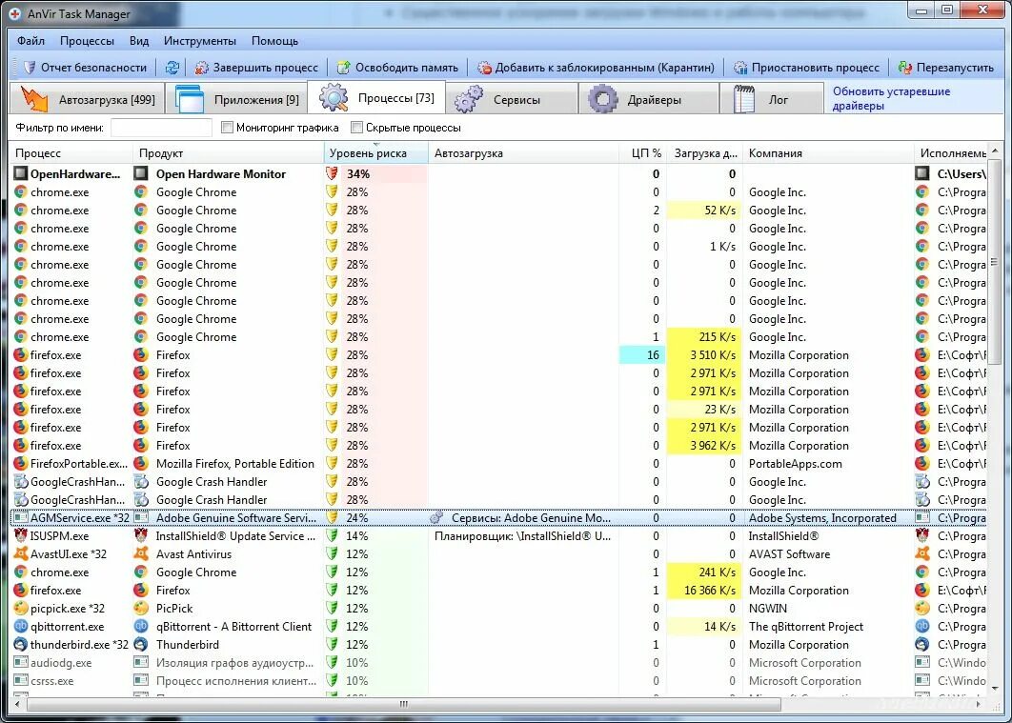
Task: Click the Обновить устаревшие драйверы link
Action: (x=891, y=99)
